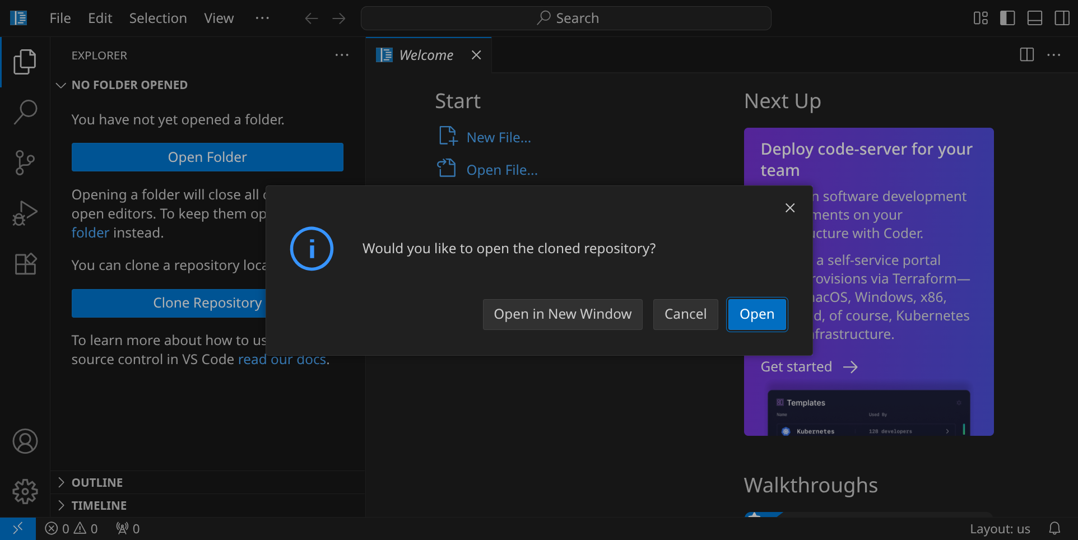Open the Accounts menu icon

click(25, 441)
